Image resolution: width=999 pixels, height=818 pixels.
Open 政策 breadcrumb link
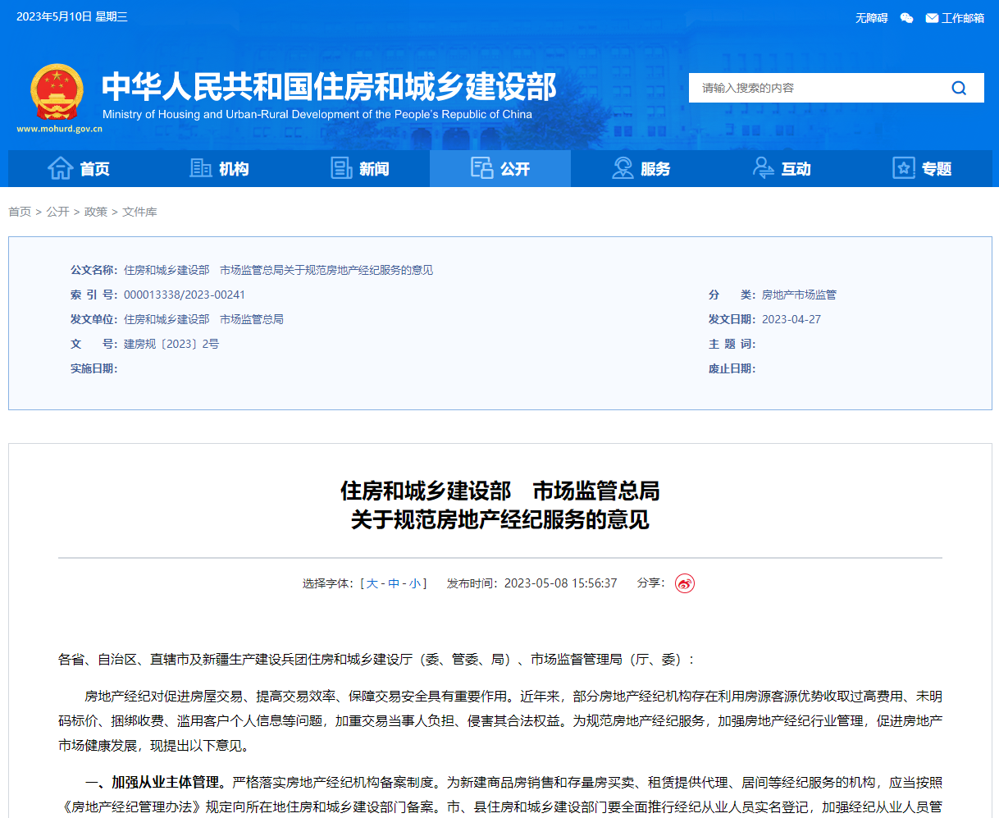pos(96,212)
